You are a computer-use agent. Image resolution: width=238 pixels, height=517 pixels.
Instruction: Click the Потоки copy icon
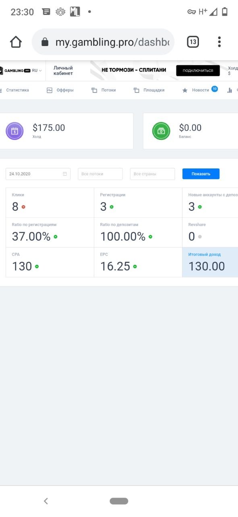94,90
